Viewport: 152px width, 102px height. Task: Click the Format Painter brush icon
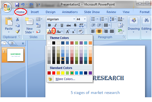(x=18, y=31)
